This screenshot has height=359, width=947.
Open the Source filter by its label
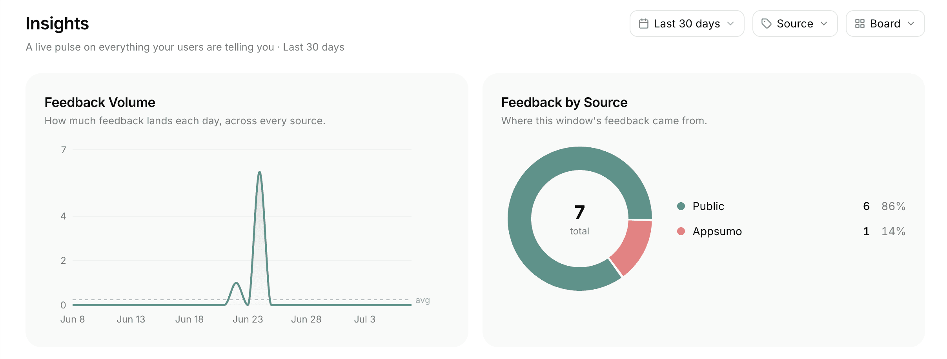[795, 24]
